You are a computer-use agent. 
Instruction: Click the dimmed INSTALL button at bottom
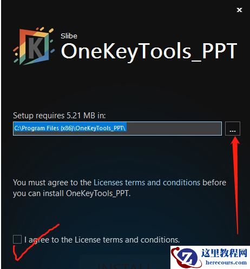click(126, 265)
